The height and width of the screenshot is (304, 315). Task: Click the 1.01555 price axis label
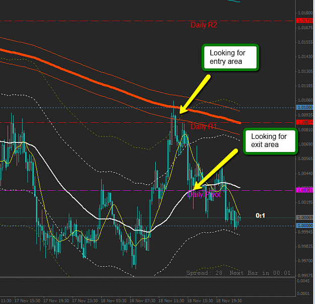[305, 42]
